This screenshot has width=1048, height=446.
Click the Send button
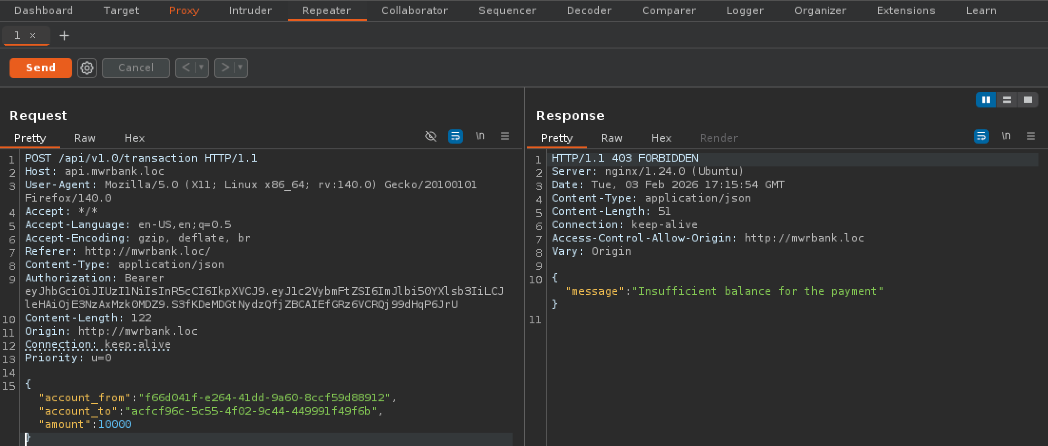(x=41, y=68)
